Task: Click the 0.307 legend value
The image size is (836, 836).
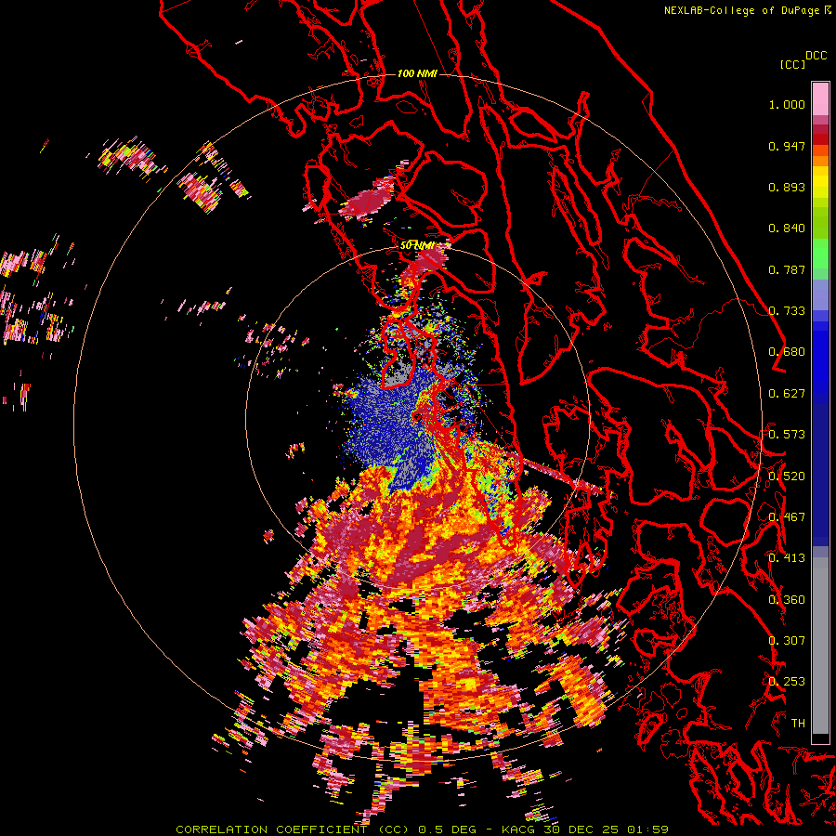Action: pos(787,641)
